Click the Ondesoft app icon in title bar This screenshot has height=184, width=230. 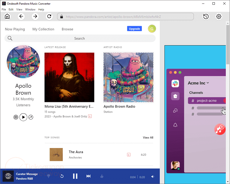click(4, 4)
